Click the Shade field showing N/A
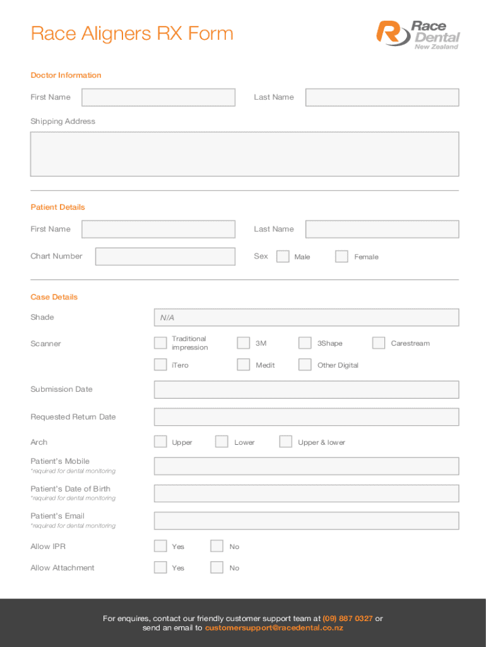 tap(306, 318)
